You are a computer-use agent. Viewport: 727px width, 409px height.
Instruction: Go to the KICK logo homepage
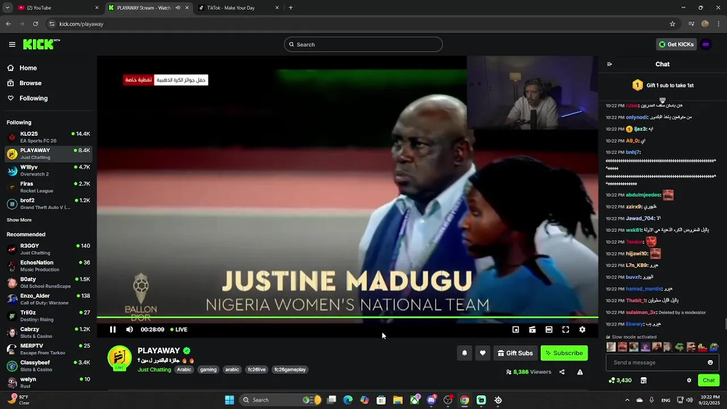click(41, 44)
